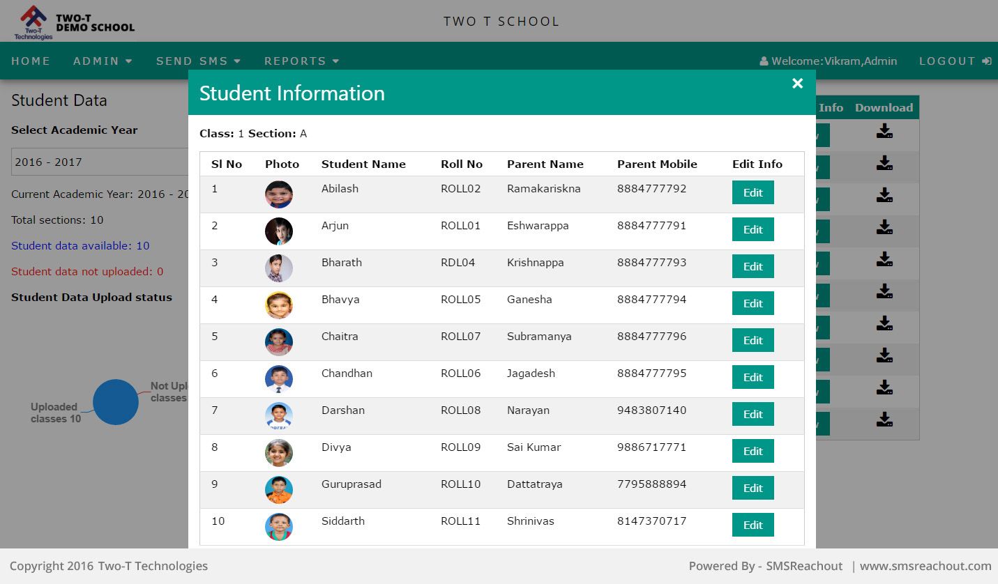Click Edit button for Guruprasad
The height and width of the screenshot is (584, 998).
[753, 488]
